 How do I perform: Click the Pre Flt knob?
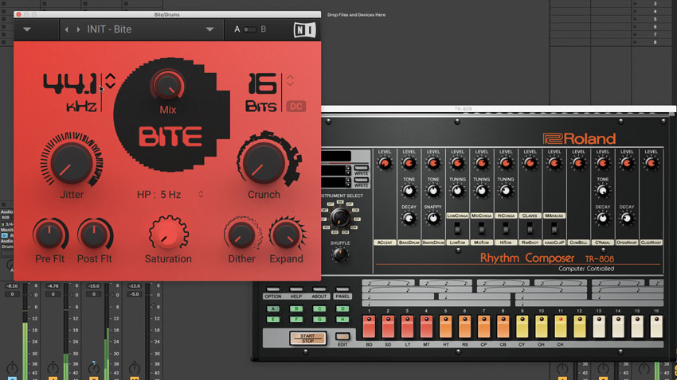49,235
